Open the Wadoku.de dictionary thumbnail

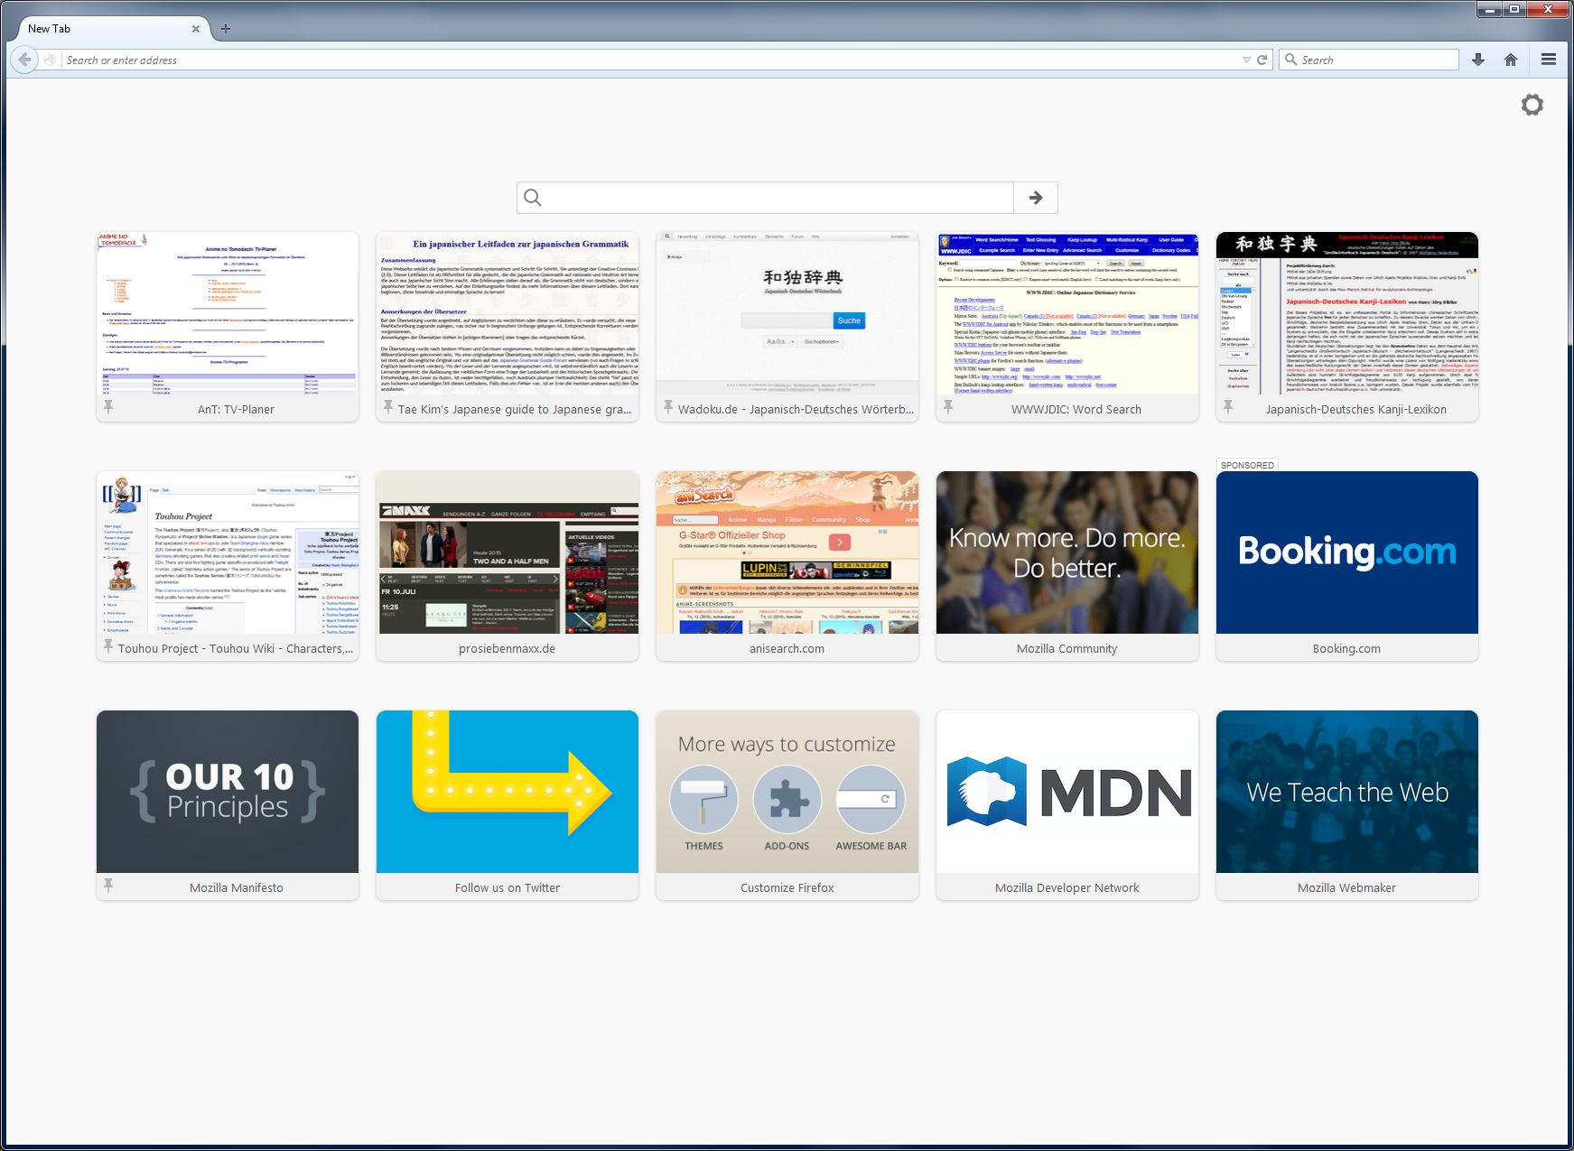pos(787,313)
